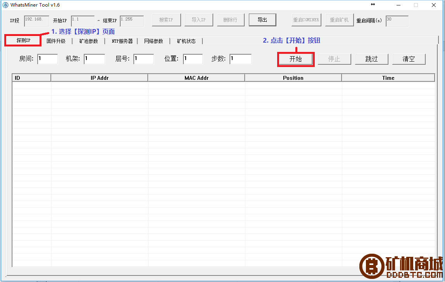The image size is (445, 282).
Task: Switch to the 固件升级 tab
Action: [x=56, y=41]
